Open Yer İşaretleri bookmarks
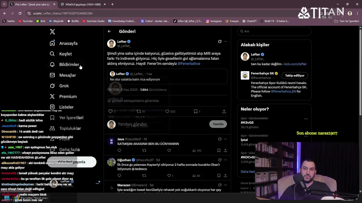362x203 pixels. pyautogui.click(x=66, y=118)
